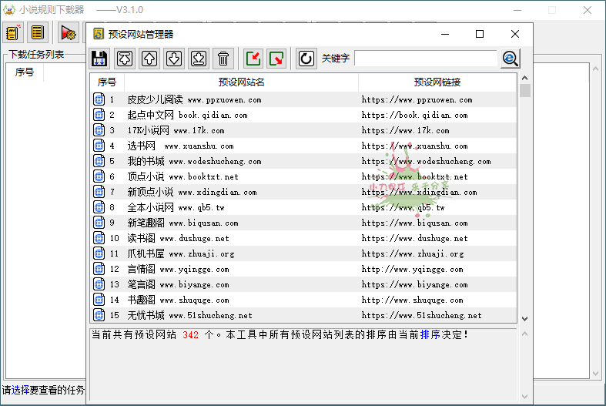Refresh the preset website list
Image resolution: width=606 pixels, height=406 pixels.
tap(306, 59)
